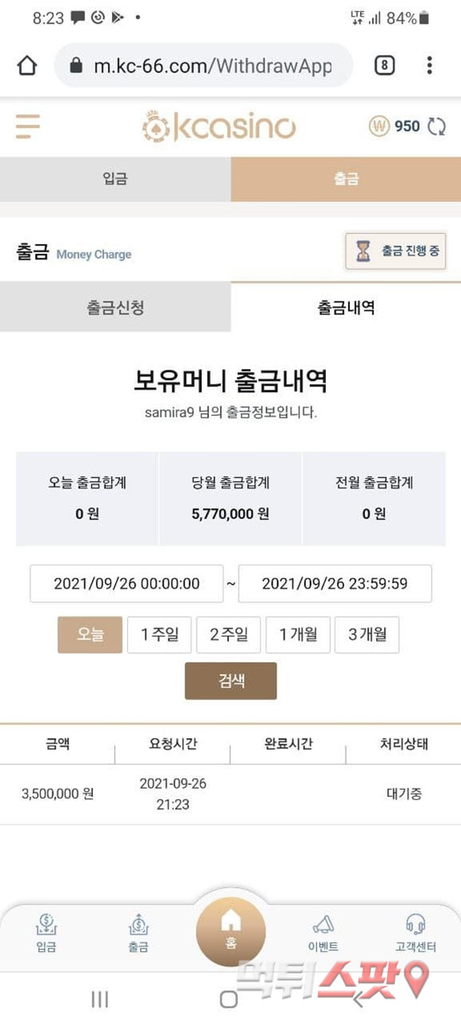Select the 출금내역 tab
Image resolution: width=461 pixels, height=1025 pixels.
coord(346,307)
